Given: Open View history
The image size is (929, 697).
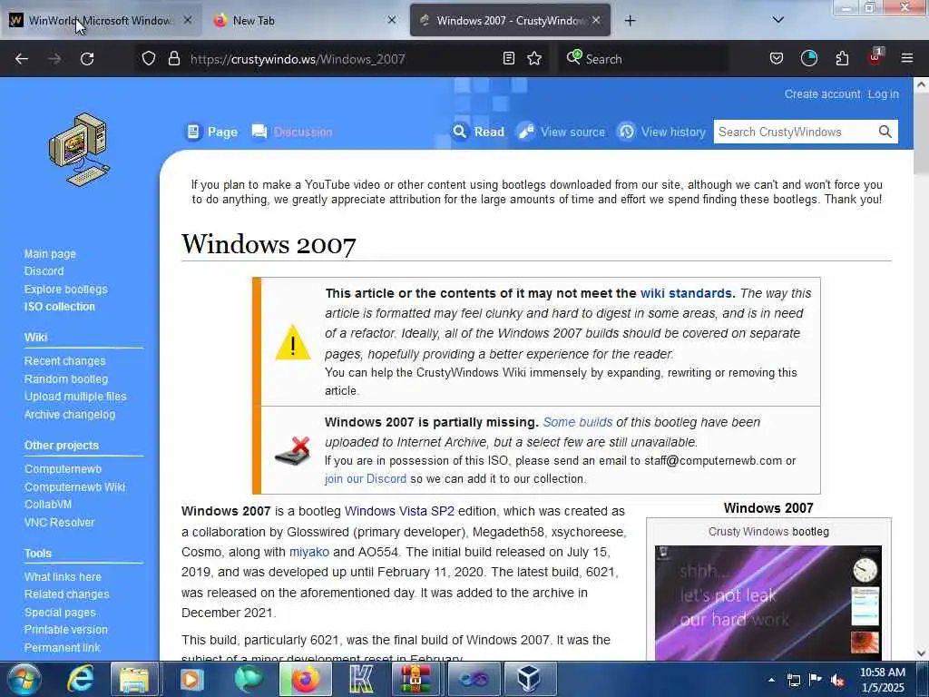Looking at the screenshot, I should (661, 132).
